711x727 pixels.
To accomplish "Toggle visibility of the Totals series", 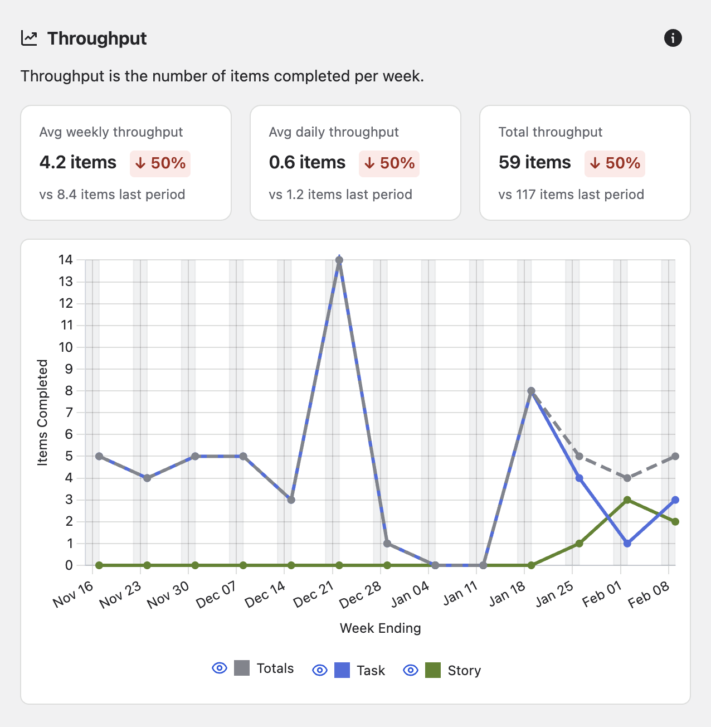I will click(219, 668).
